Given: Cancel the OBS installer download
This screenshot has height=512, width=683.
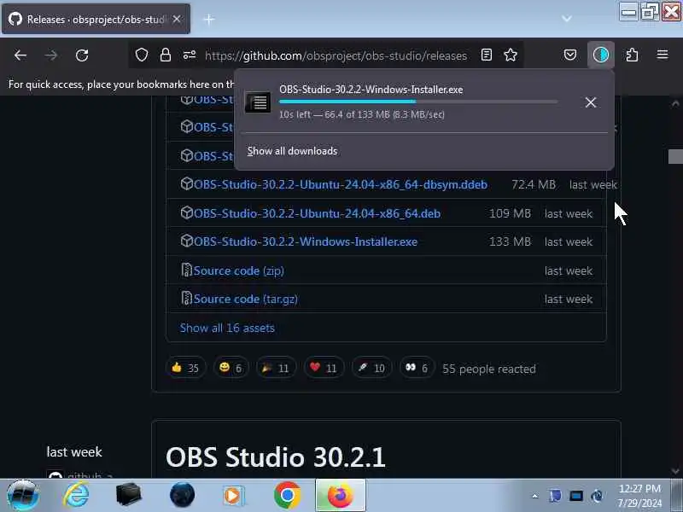Looking at the screenshot, I should 591,102.
